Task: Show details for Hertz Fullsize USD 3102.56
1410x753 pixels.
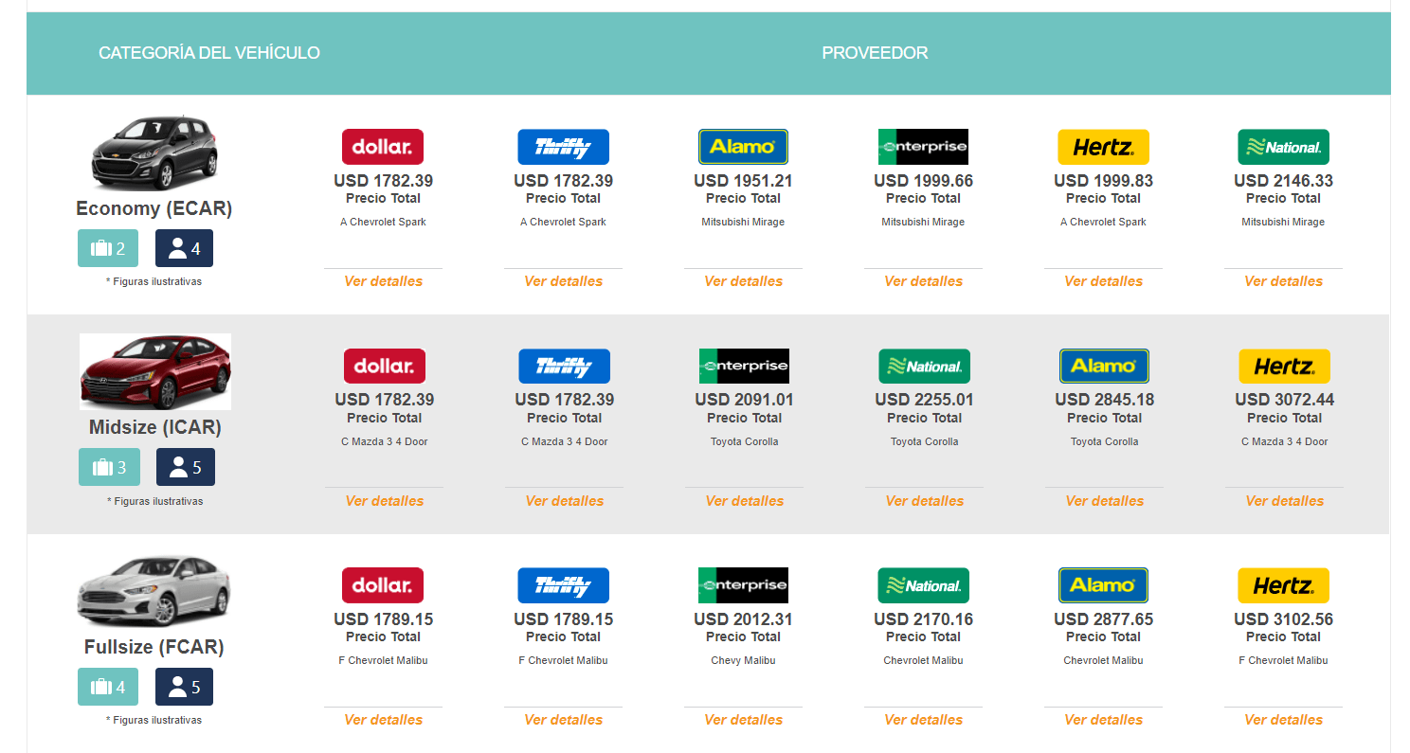Action: pos(1284,720)
